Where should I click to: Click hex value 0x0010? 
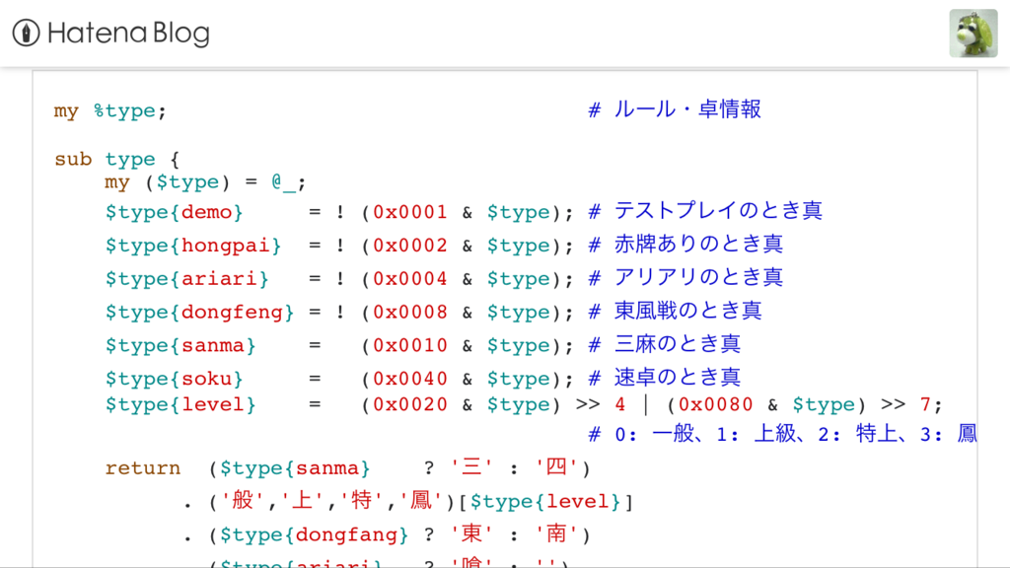pos(409,346)
